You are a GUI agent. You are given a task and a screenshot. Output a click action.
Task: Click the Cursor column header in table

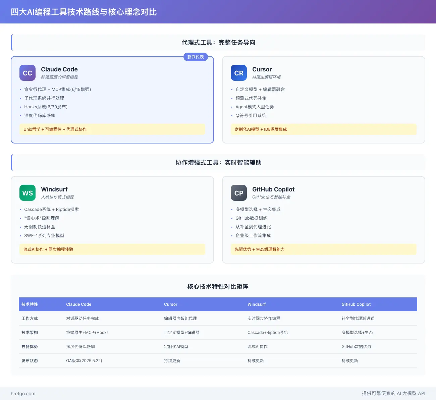[171, 304]
